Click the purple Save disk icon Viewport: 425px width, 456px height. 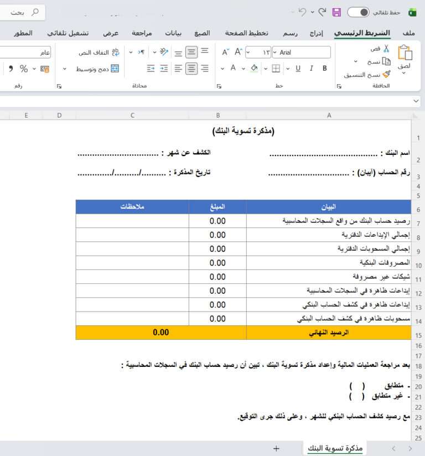(336, 12)
